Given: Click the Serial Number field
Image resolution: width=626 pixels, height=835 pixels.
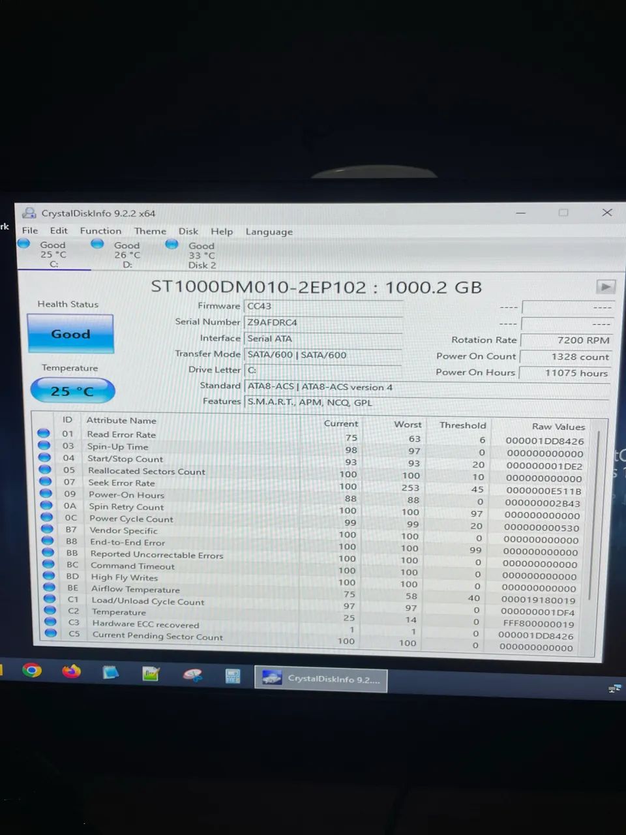Looking at the screenshot, I should tap(323, 322).
